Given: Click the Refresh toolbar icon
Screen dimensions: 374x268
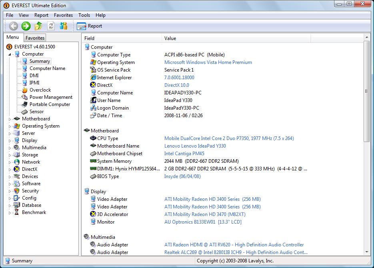Looking at the screenshot, I should click(51, 26).
